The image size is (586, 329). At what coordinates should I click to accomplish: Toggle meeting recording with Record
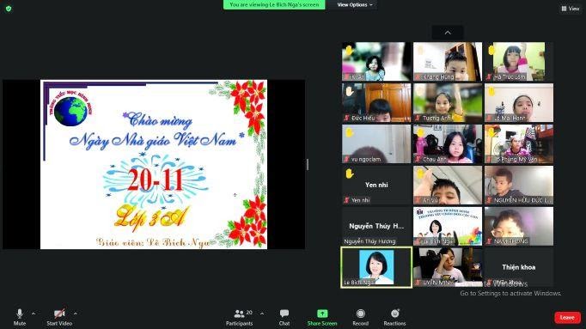(x=360, y=317)
